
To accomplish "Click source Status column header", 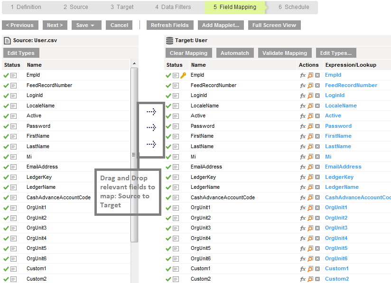I will coord(12,65).
